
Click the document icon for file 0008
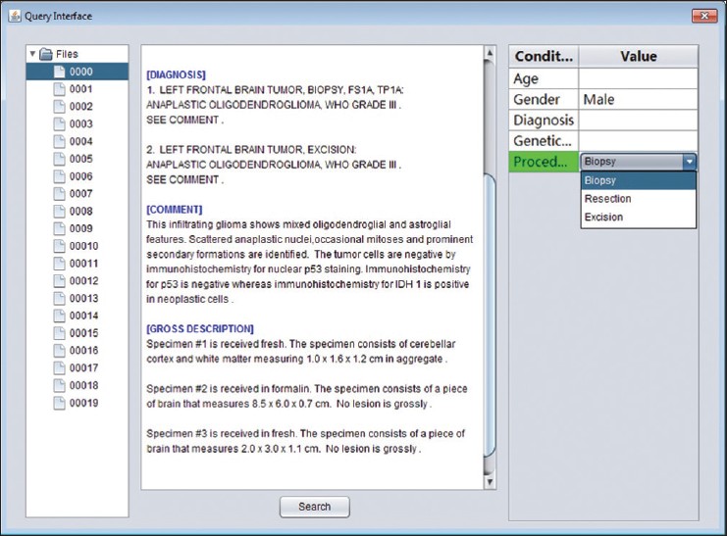tap(59, 212)
